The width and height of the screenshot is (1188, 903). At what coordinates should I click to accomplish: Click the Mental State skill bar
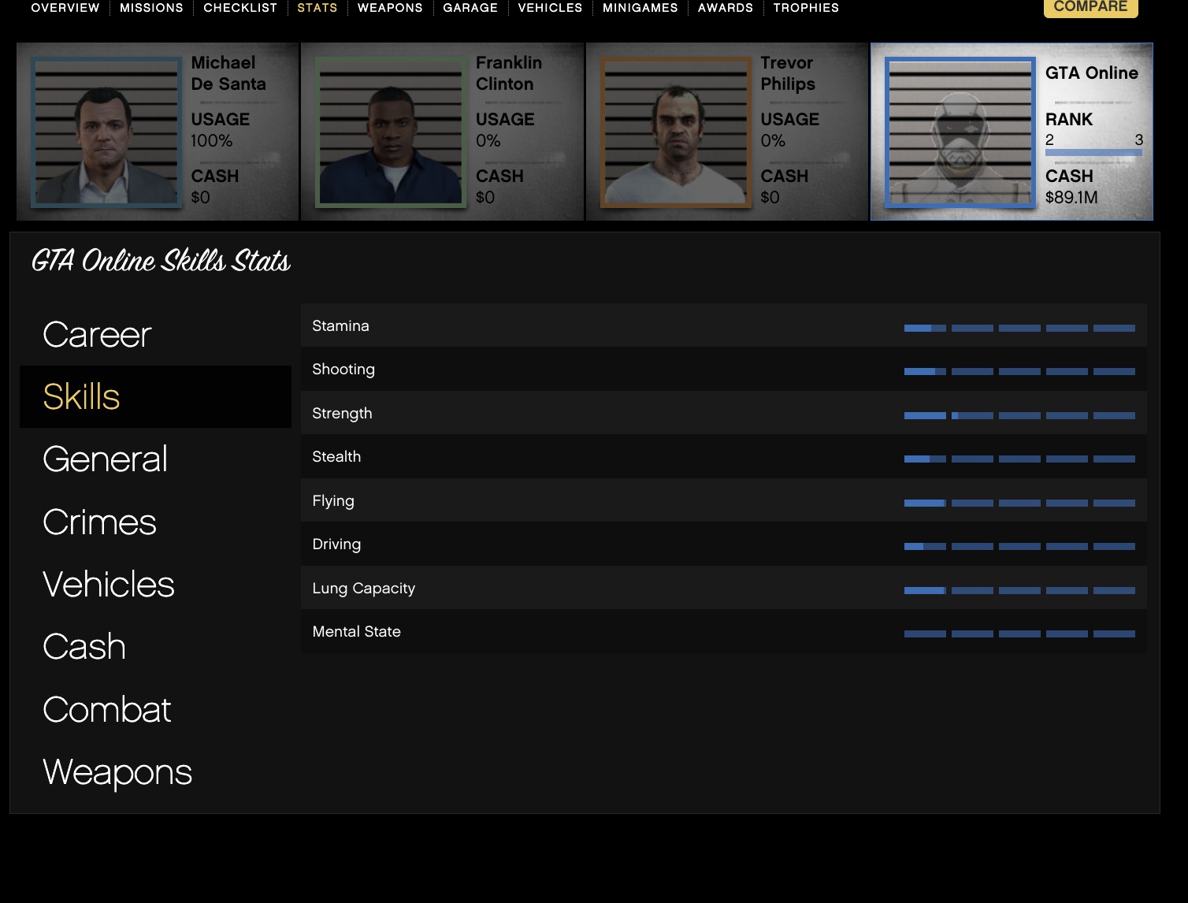coord(1019,634)
